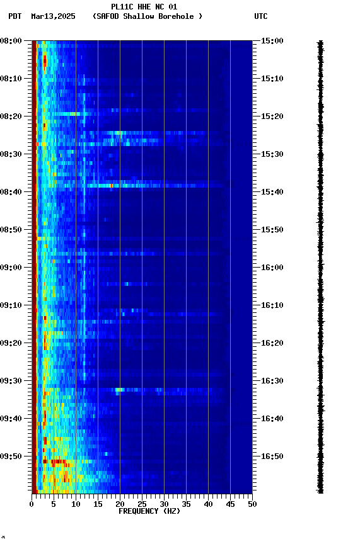
Task: Click the 09:50 PDT time label
Action: [x=11, y=456]
